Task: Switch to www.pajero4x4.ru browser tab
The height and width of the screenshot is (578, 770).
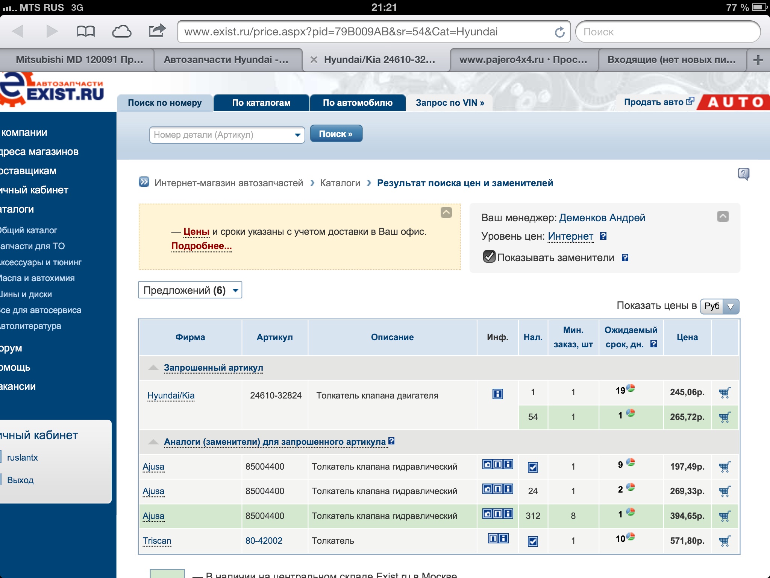Action: 523,59
